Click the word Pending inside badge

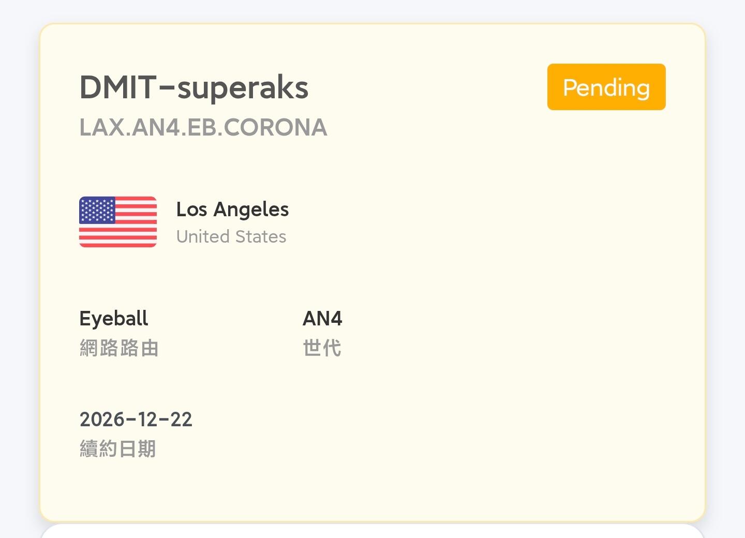click(606, 88)
